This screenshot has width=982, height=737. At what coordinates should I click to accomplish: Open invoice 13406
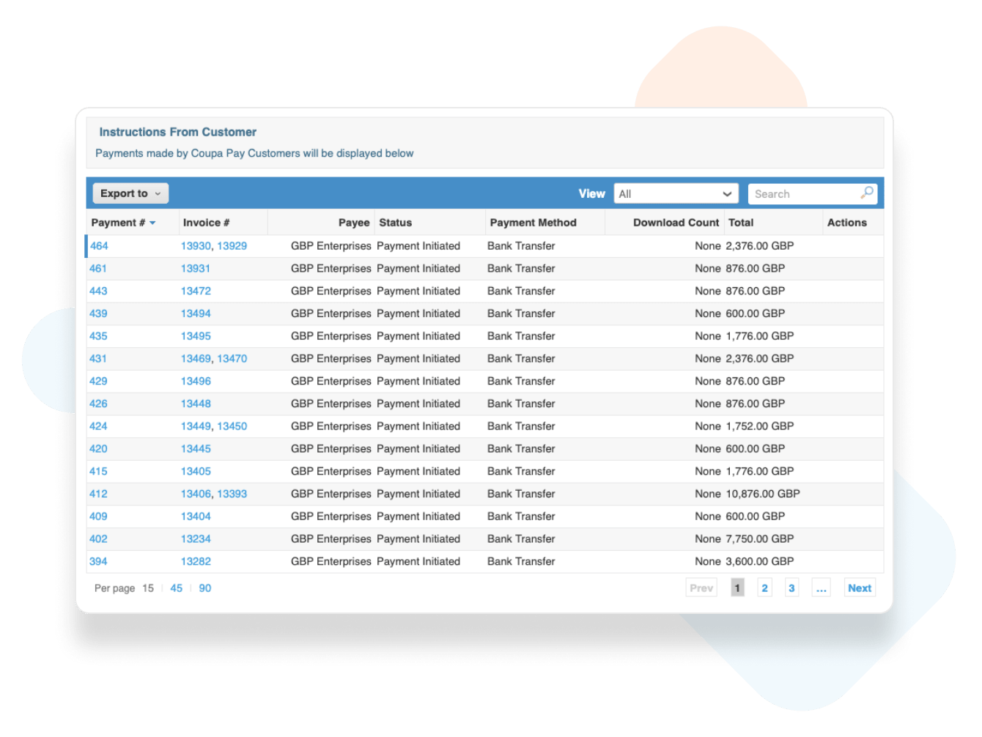196,494
